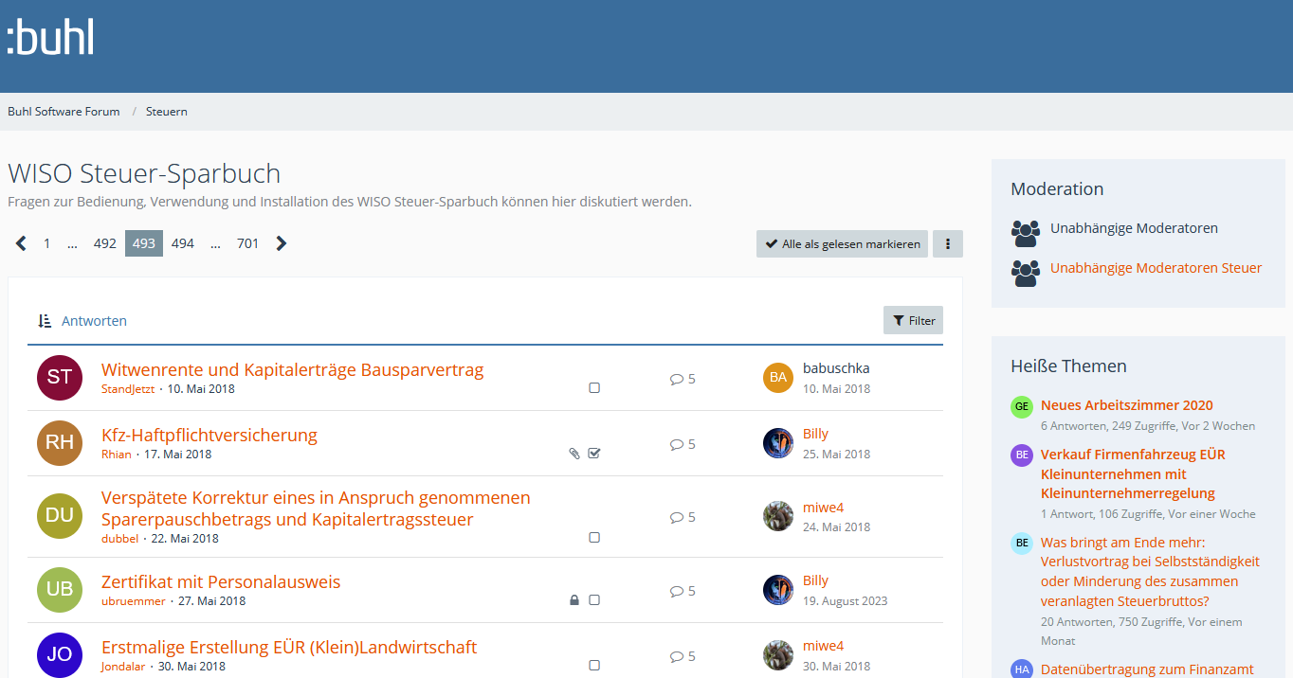Screen dimensions: 1293x678
Task: Go to page 1 in pagination
Action: point(46,243)
